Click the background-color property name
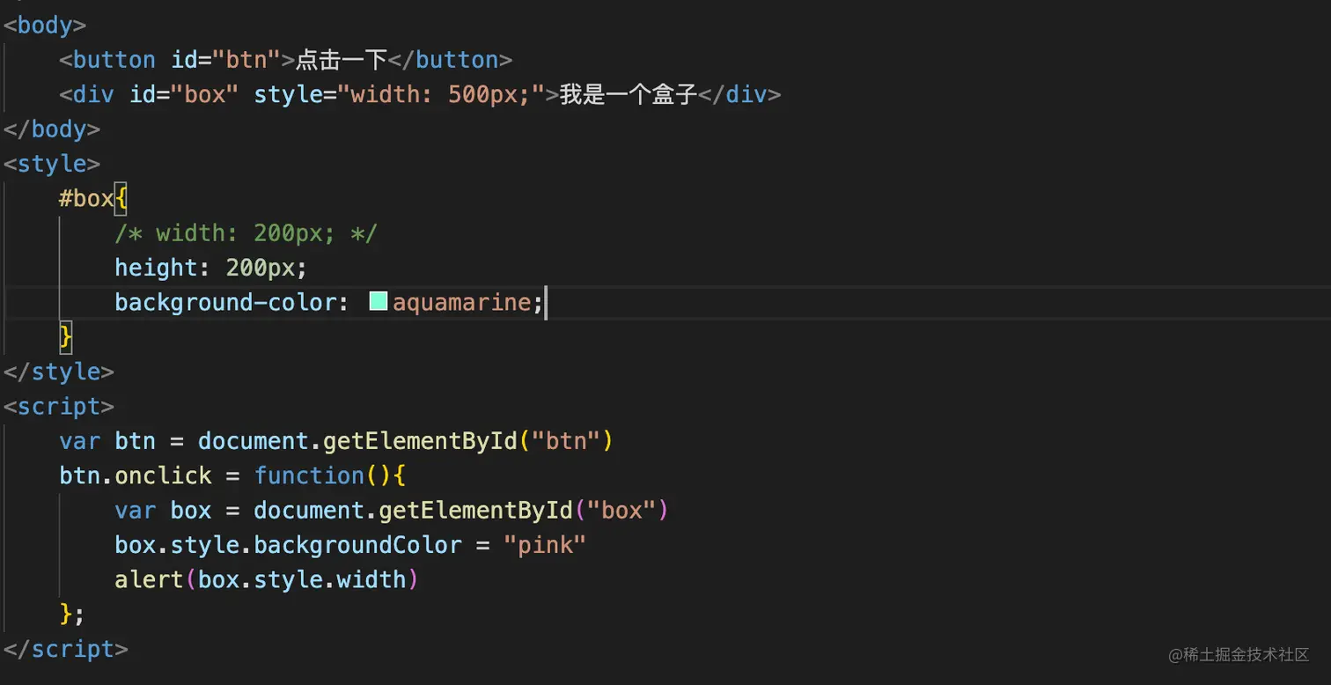 [225, 303]
